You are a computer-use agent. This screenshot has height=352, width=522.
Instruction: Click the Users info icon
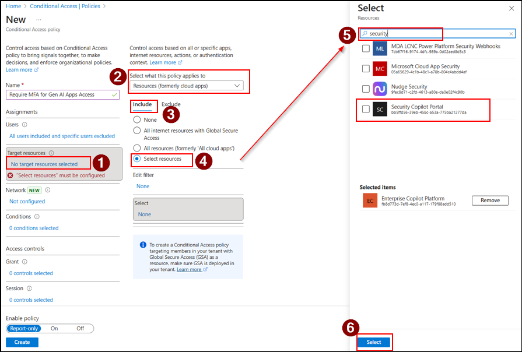[24, 125]
